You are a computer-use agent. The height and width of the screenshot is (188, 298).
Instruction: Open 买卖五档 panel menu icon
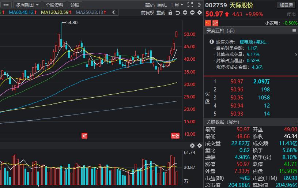[294, 31]
